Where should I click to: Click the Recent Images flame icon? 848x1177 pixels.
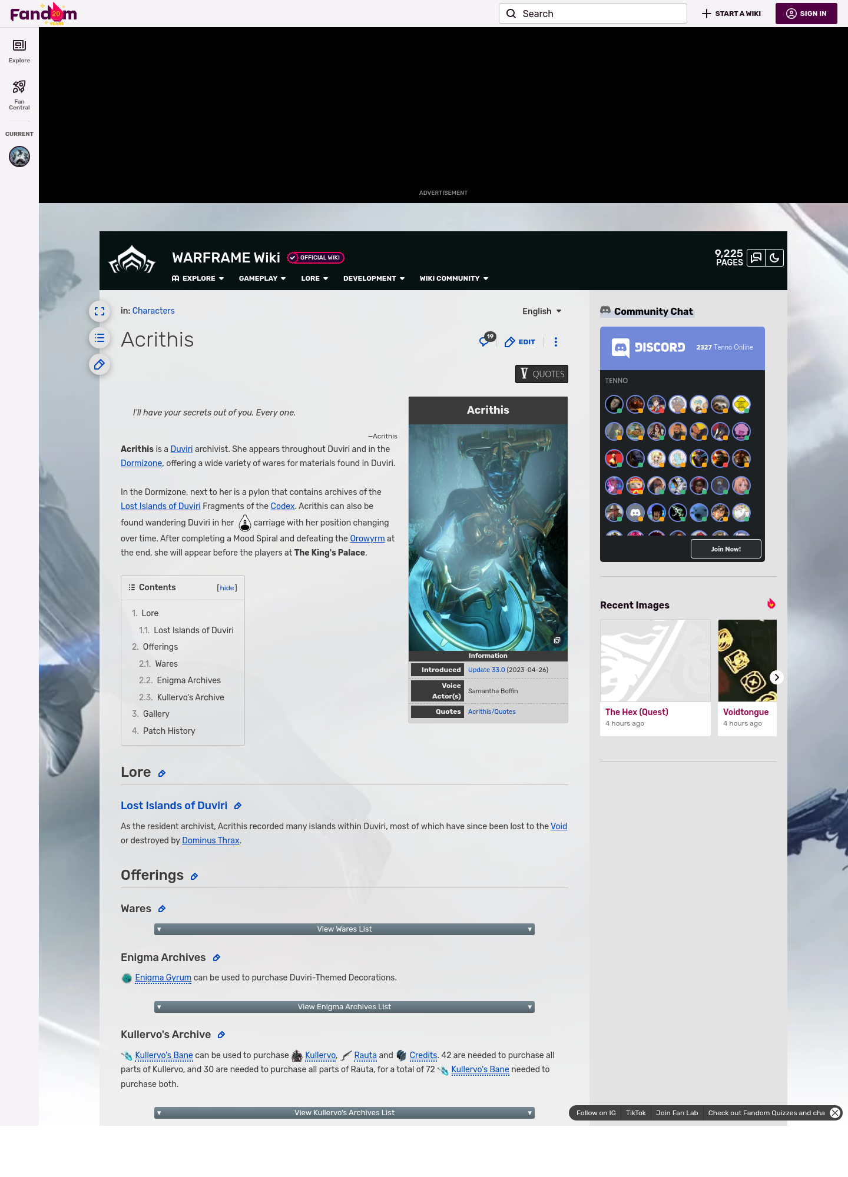[x=771, y=604]
